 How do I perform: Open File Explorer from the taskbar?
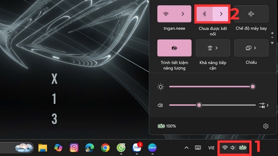click(x=43, y=148)
